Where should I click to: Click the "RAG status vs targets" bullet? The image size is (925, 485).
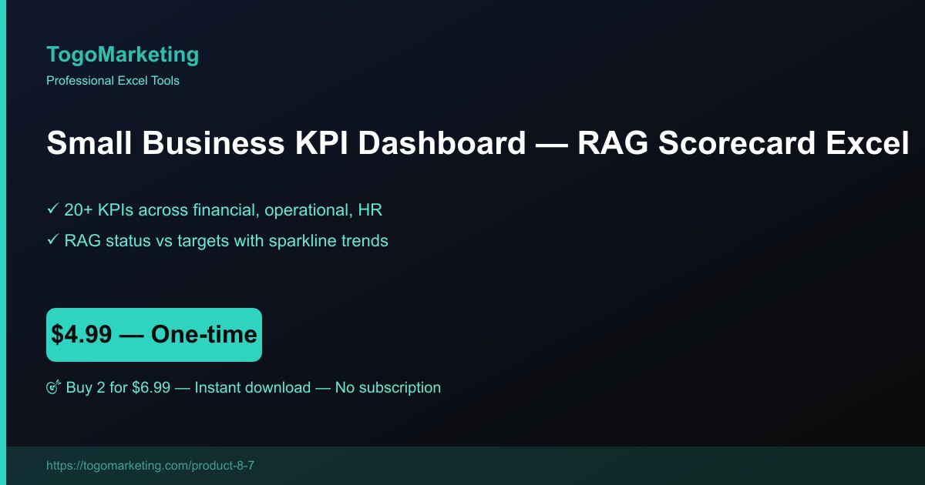coord(217,240)
